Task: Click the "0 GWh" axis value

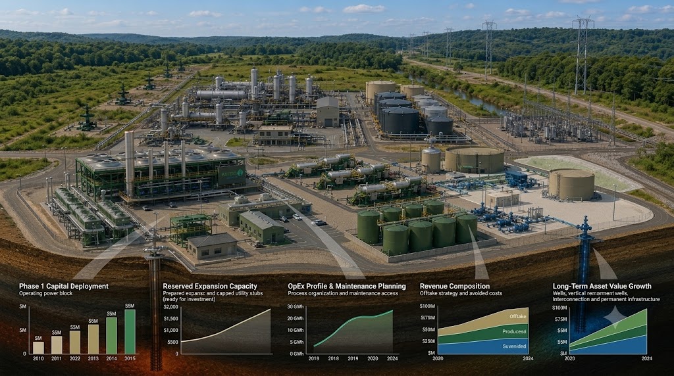Action: [x=297, y=354]
